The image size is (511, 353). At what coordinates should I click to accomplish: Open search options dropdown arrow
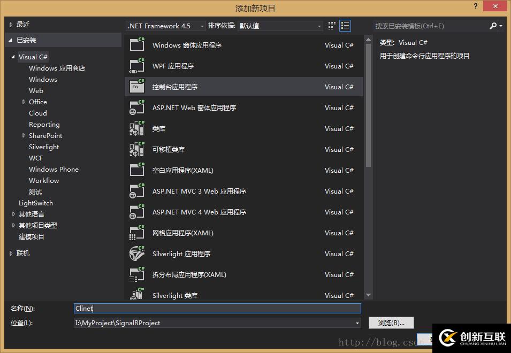[x=501, y=26]
